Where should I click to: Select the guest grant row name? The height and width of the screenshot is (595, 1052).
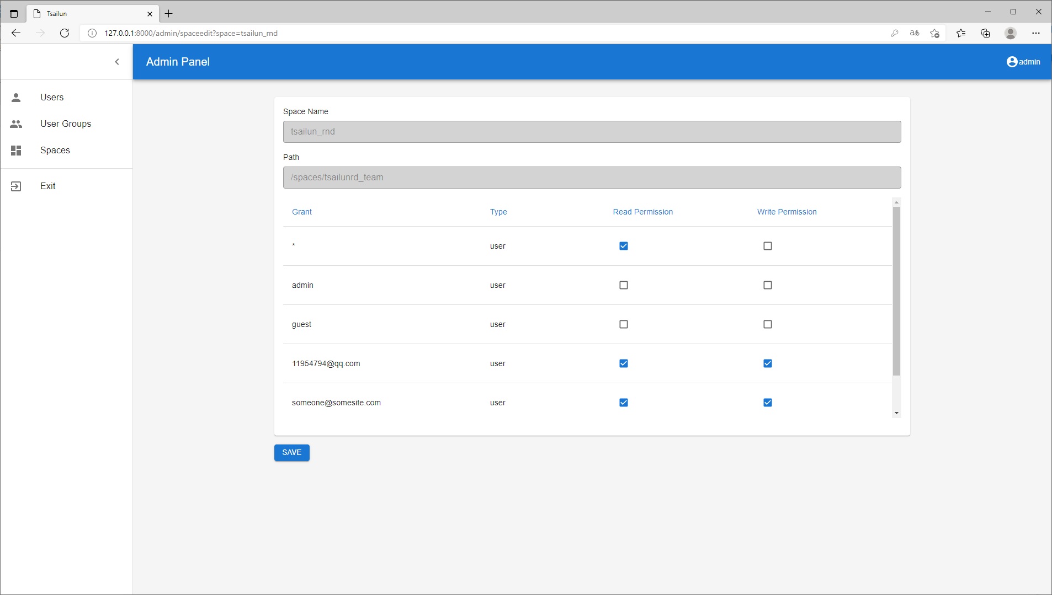pyautogui.click(x=301, y=324)
